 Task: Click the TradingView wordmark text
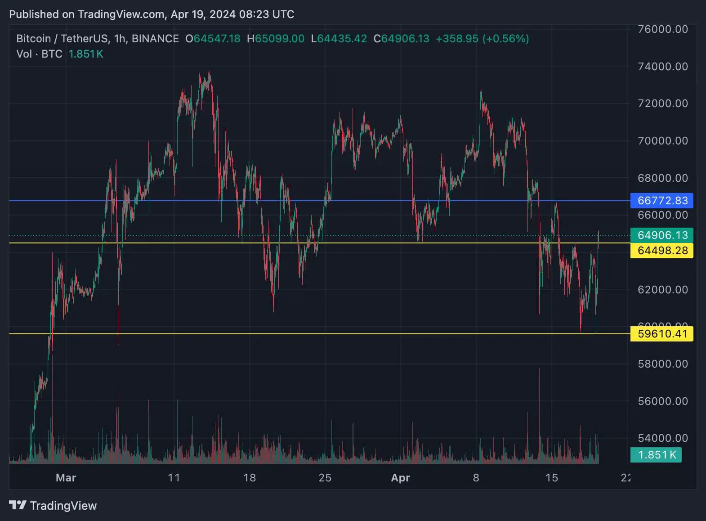click(x=63, y=506)
